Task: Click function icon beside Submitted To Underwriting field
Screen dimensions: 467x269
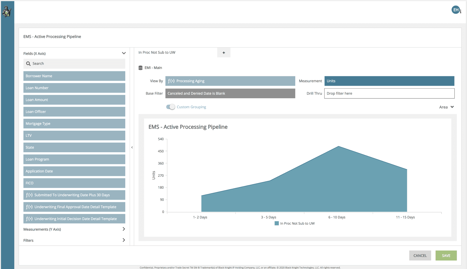Action: click(29, 195)
